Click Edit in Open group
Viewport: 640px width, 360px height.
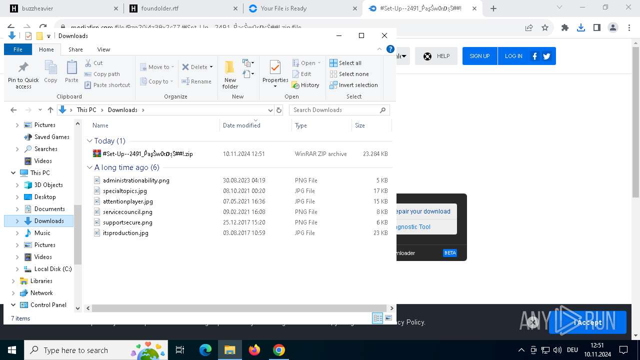click(301, 74)
